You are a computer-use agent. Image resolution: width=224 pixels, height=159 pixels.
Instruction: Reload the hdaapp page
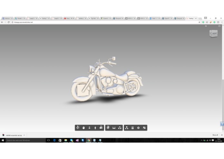[9, 22]
